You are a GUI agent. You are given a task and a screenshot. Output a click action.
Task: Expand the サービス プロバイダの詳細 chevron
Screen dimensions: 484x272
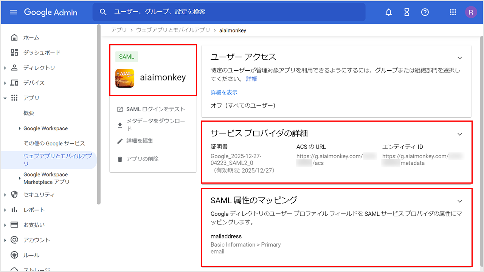460,134
